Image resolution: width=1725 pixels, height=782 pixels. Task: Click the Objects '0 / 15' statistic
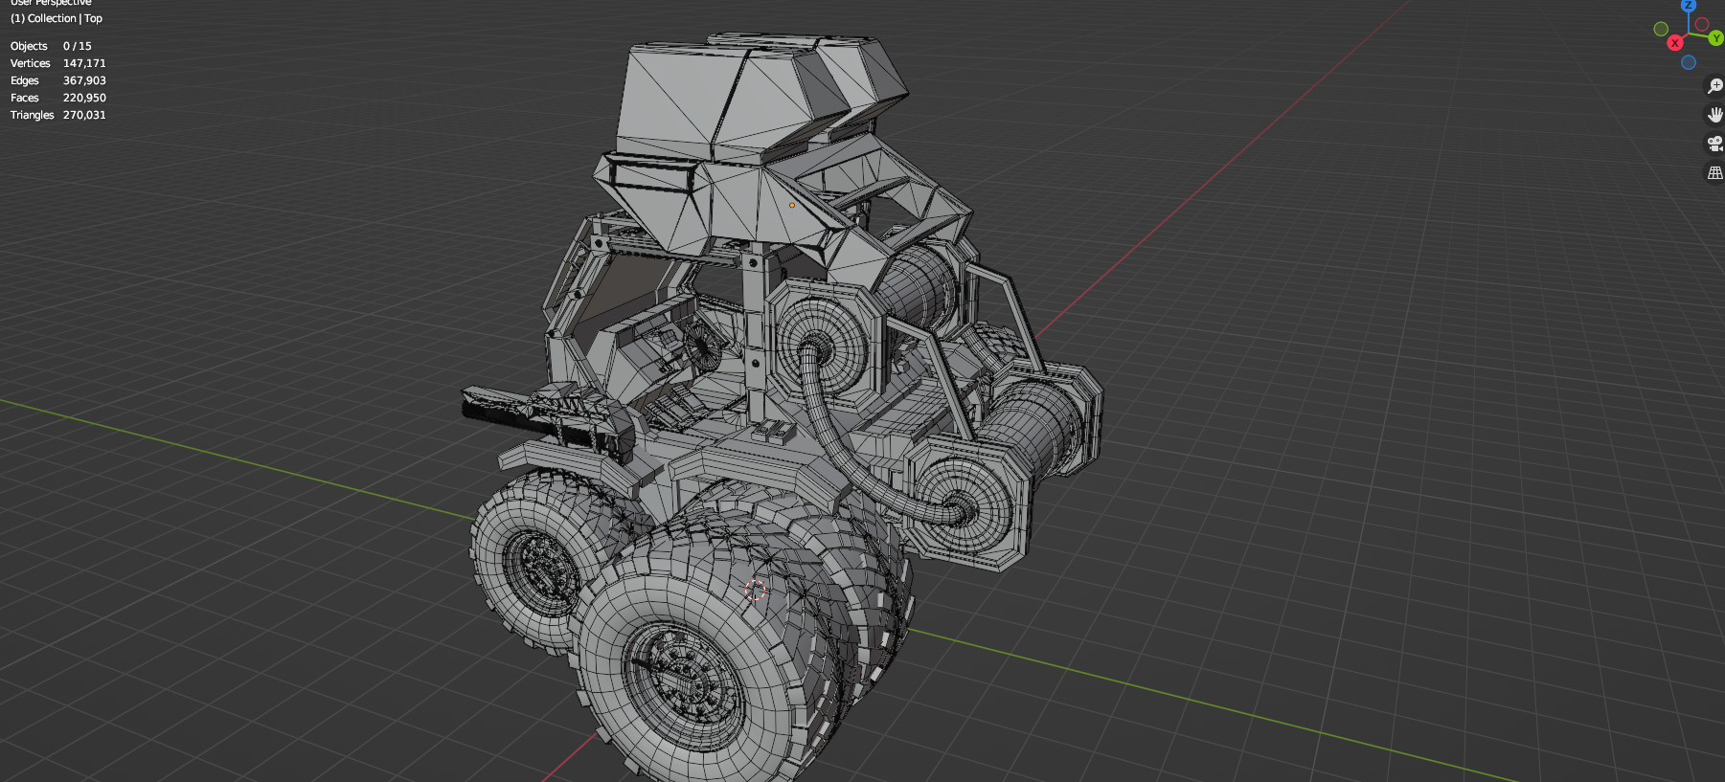tap(78, 46)
